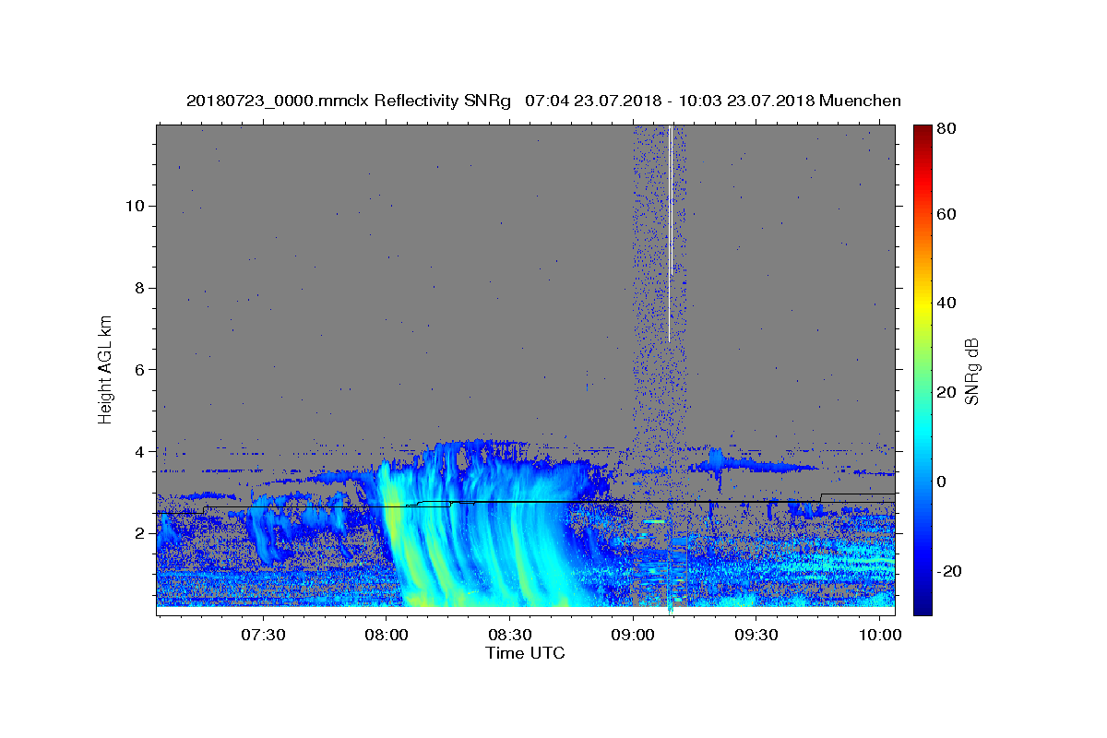Click the 09:30 tick label on the time axis
The height and width of the screenshot is (738, 1107).
756,636
